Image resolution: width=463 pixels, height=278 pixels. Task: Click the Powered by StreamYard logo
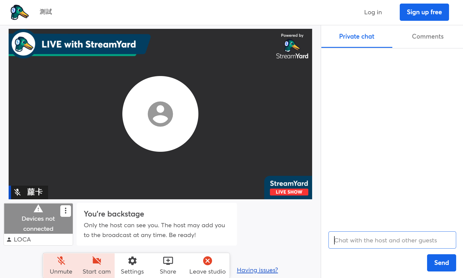coord(292,46)
